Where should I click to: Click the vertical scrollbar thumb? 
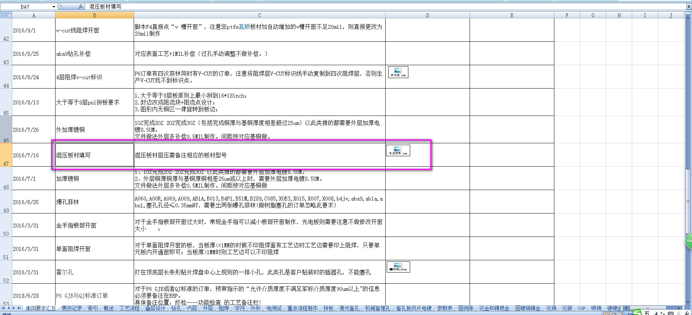[688, 202]
